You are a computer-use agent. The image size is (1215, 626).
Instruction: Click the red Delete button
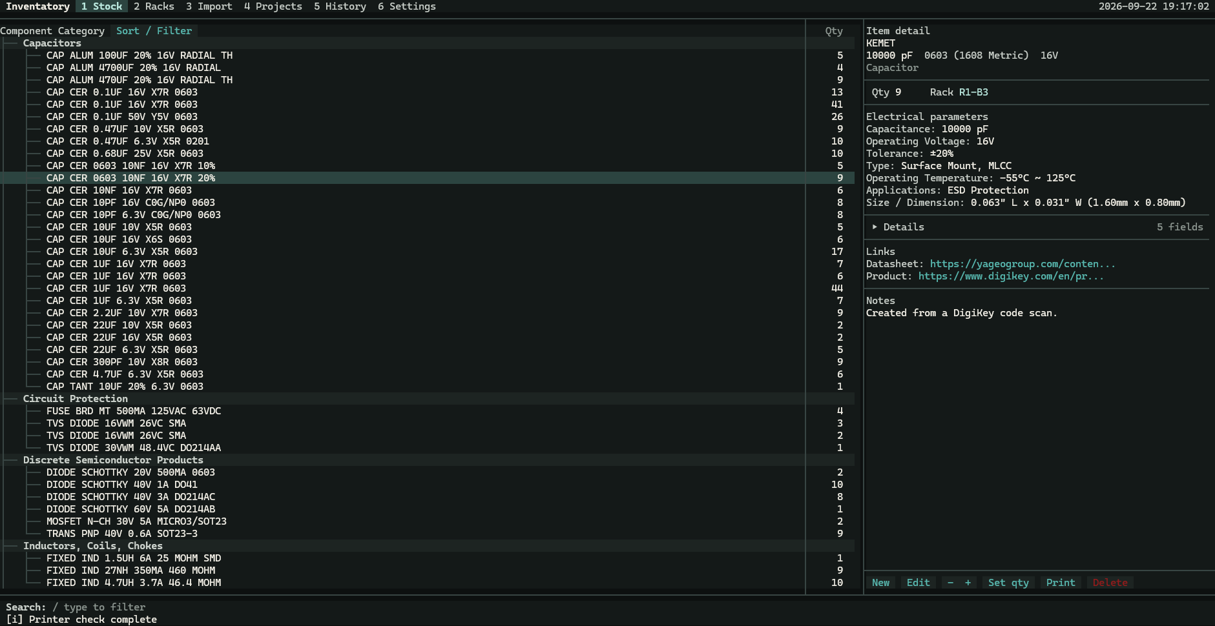tap(1110, 583)
